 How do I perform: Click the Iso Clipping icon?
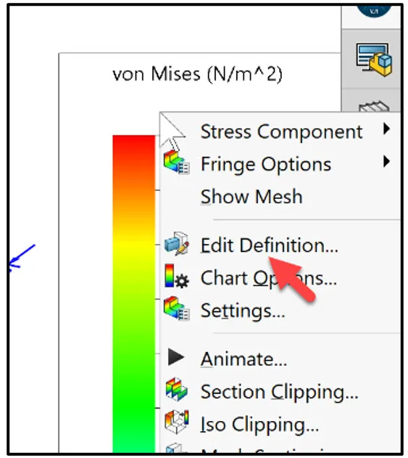tap(177, 422)
